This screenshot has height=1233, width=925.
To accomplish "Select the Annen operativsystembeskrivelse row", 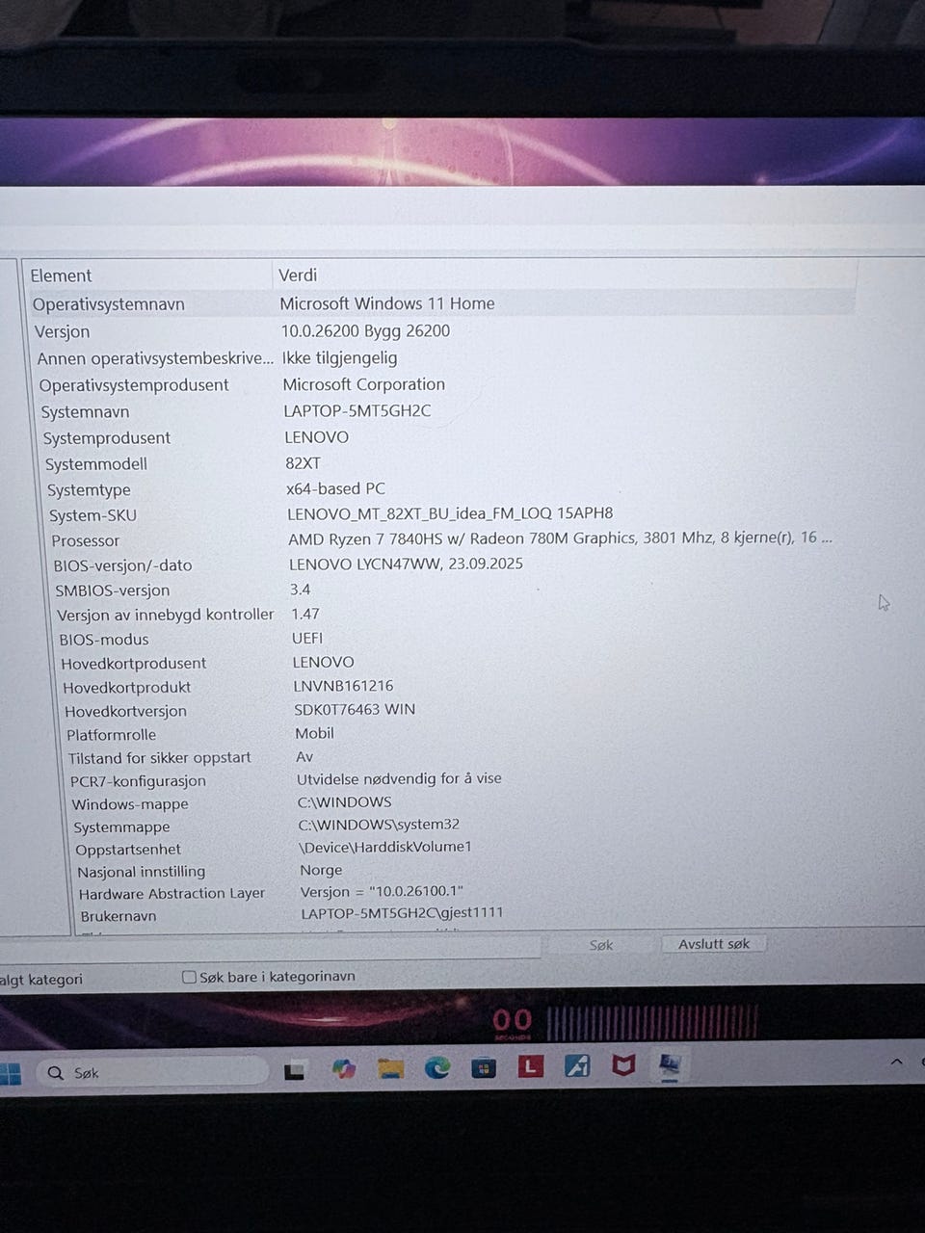I will (x=445, y=358).
